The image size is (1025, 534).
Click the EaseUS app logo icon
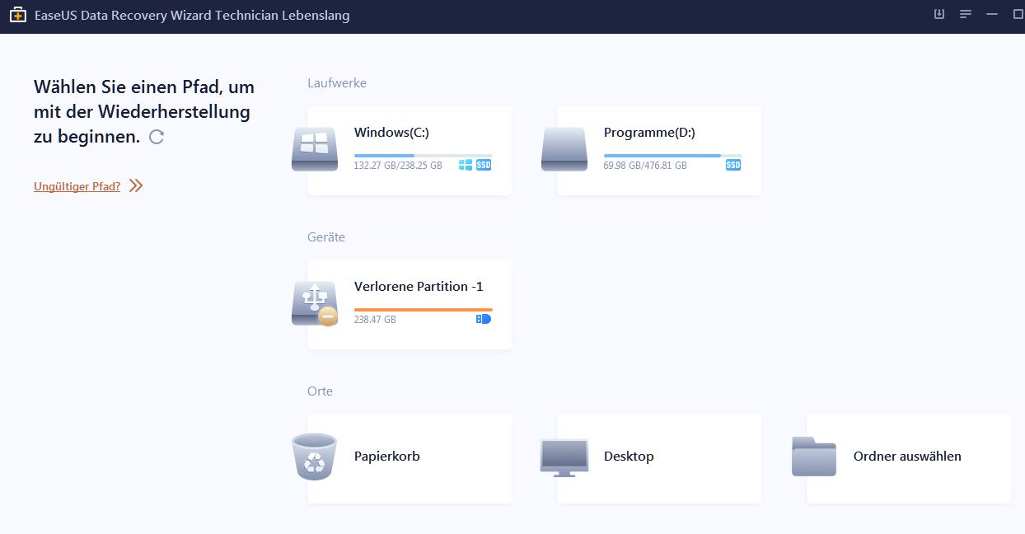coord(17,16)
